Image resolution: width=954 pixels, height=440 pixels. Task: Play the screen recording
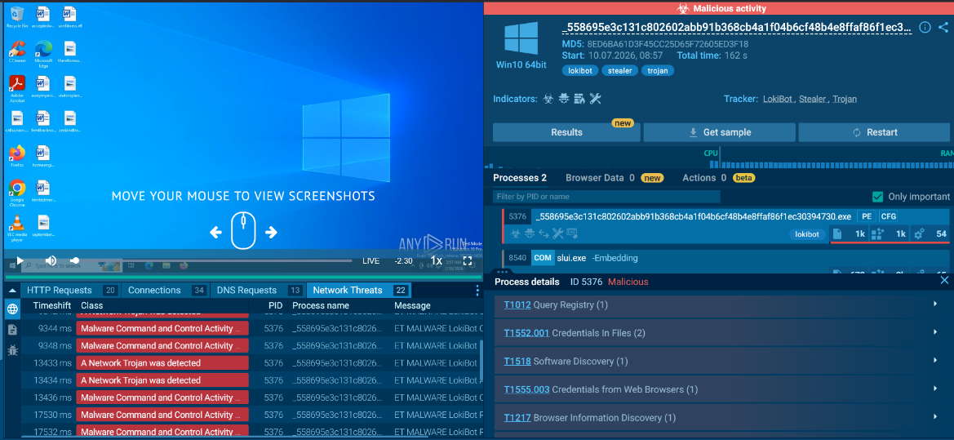[20, 260]
